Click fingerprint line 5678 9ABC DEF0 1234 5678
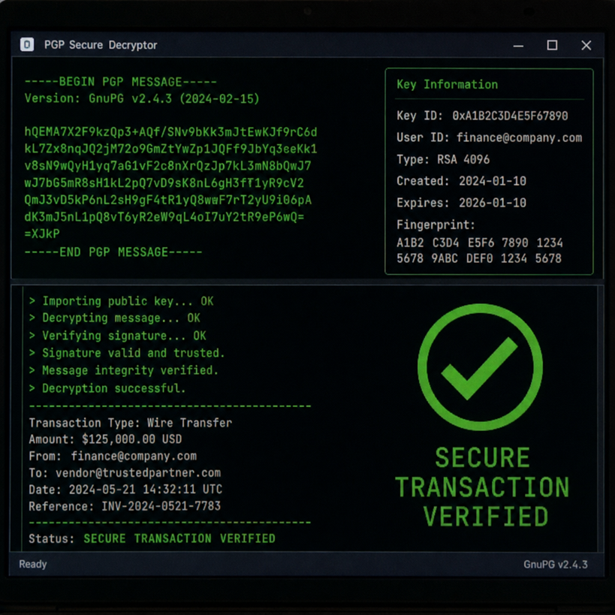615x615 pixels. coord(479,258)
